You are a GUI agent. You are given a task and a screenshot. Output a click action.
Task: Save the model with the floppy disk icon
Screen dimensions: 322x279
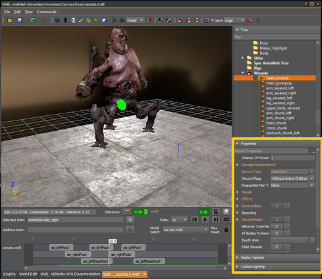pyautogui.click(x=20, y=21)
